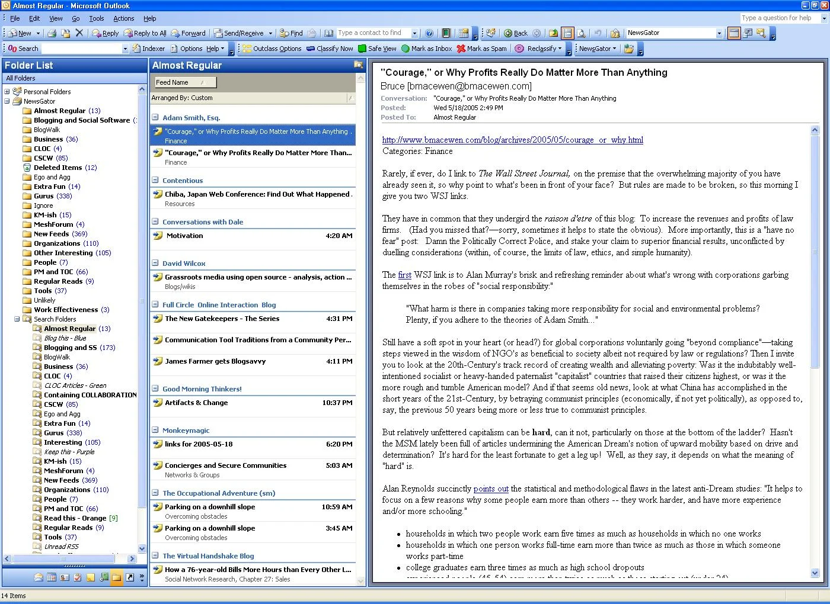Click the green book icon in toolbar

[x=446, y=33]
